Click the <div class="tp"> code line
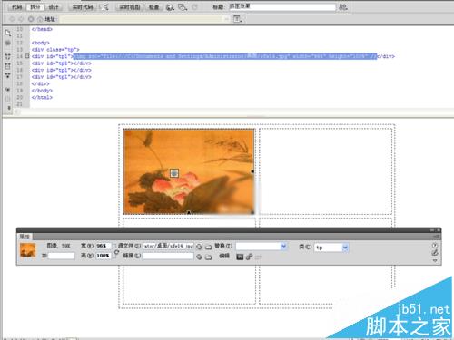Viewport: 454px width, 340px height. [55, 49]
